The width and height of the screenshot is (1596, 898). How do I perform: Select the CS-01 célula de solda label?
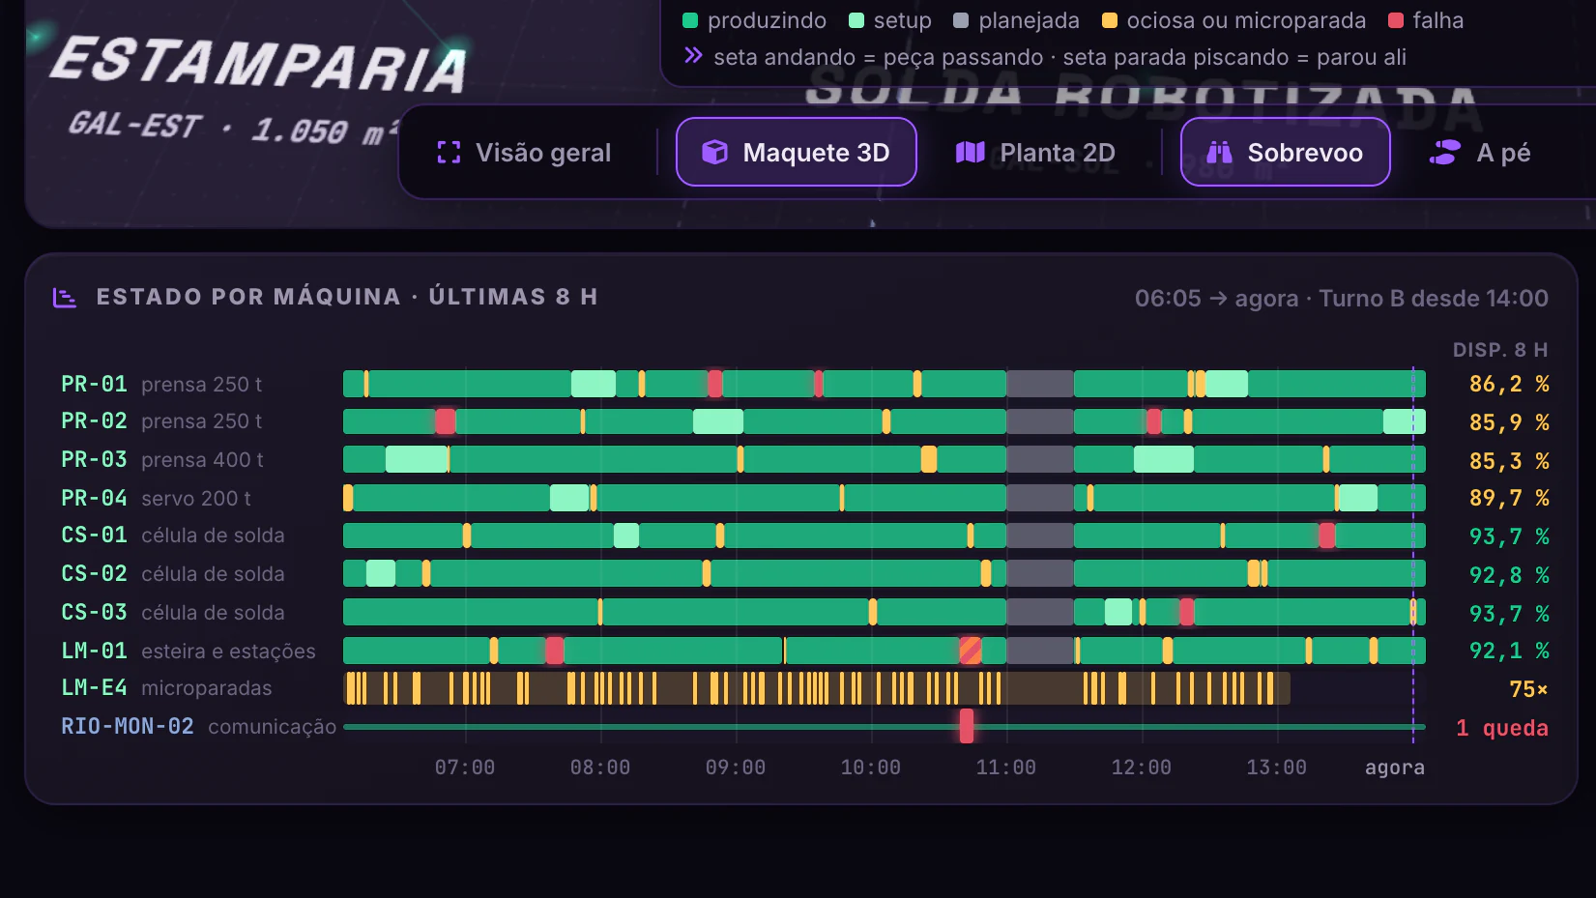click(x=173, y=536)
